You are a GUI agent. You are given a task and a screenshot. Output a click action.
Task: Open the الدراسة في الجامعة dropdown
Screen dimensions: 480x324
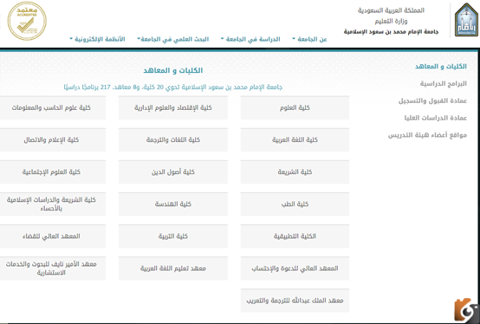pos(250,39)
